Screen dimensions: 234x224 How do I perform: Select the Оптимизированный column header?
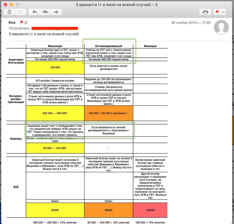pyautogui.click(x=109, y=46)
